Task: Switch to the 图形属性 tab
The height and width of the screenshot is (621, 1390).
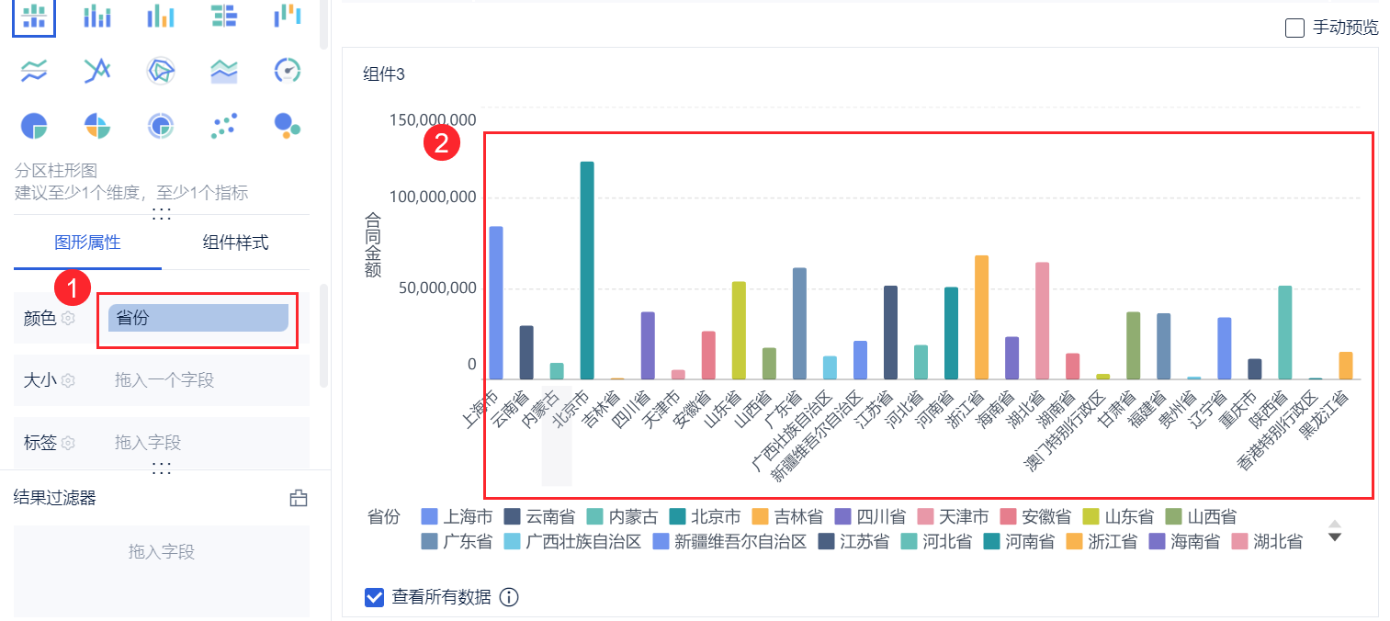Action: pyautogui.click(x=87, y=243)
